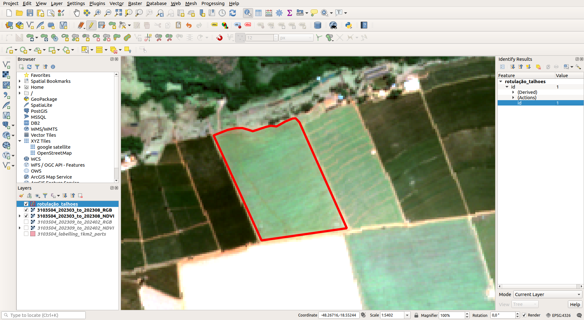This screenshot has width=584, height=320.
Task: Uncheck the rotulação_talhoes layer visibility
Action: [x=26, y=204]
